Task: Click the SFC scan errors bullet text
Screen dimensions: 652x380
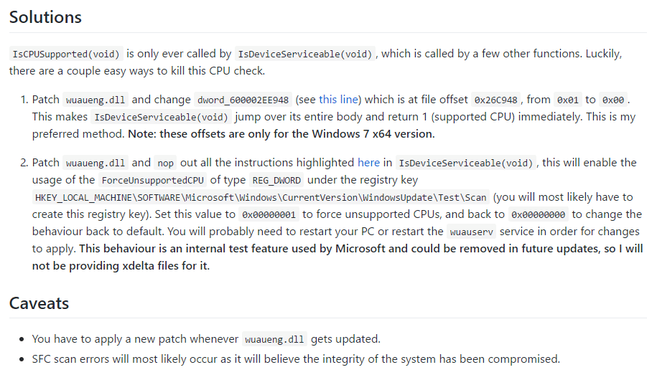Action: (296, 358)
